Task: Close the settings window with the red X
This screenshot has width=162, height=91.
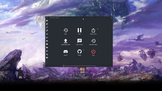Action: [111, 18]
